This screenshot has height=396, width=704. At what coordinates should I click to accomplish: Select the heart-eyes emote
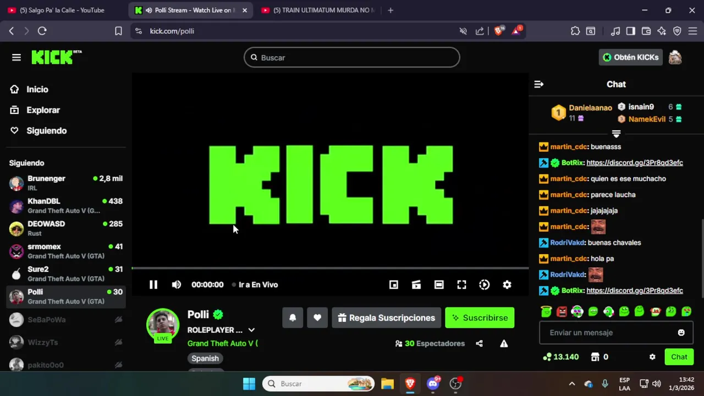[687, 311]
